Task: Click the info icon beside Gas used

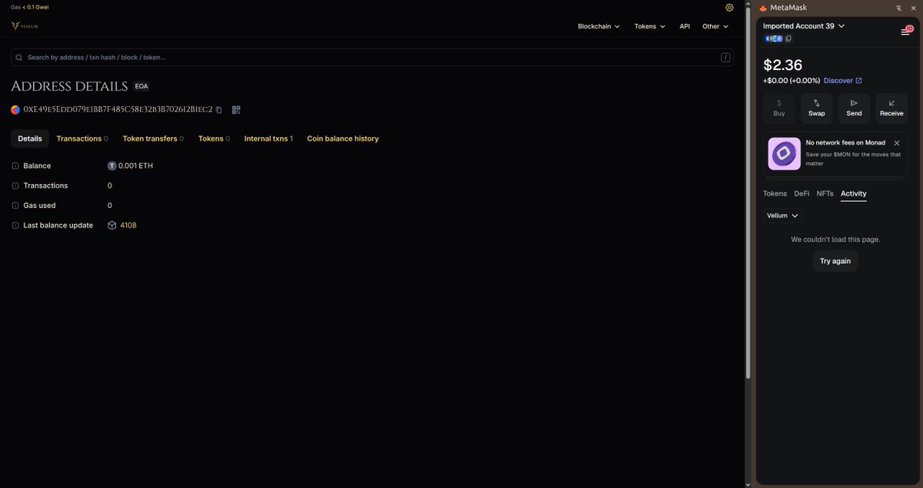Action: 15,206
